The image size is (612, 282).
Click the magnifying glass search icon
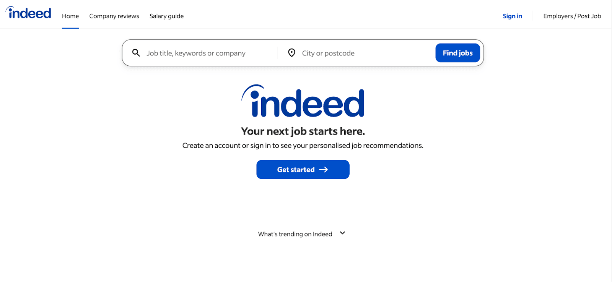[x=136, y=53]
